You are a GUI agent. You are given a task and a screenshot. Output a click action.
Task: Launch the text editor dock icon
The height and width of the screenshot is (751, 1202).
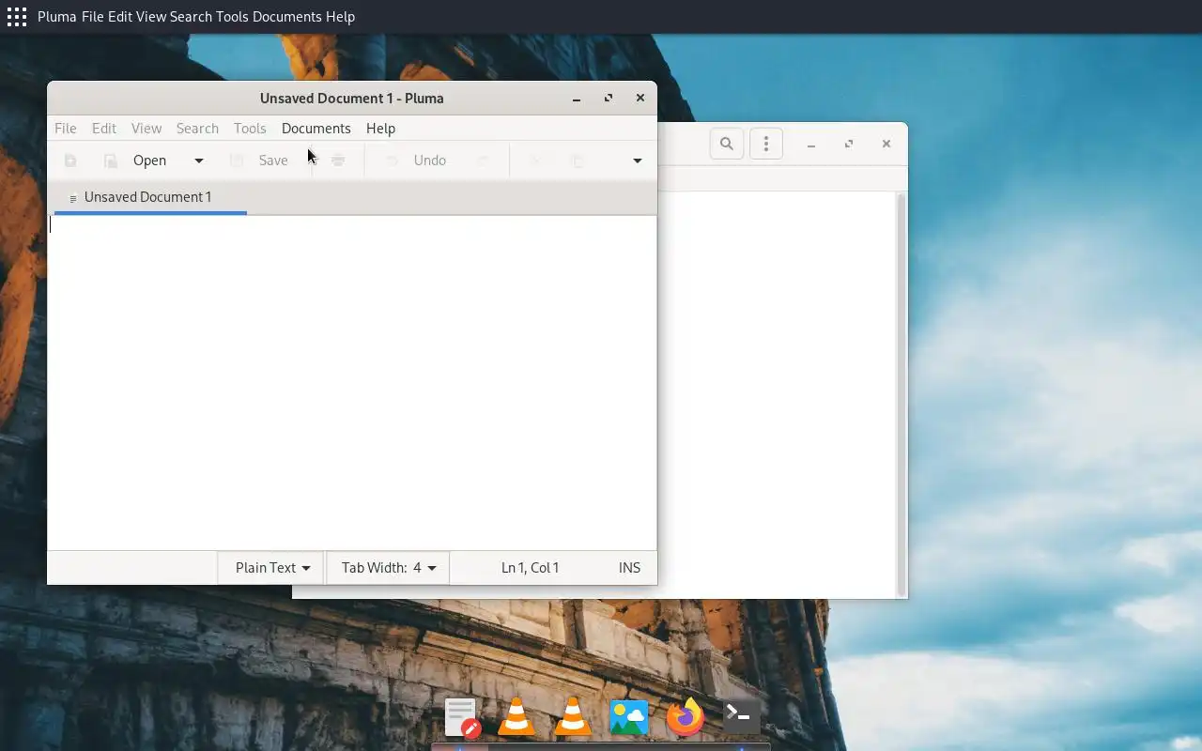[x=461, y=717]
